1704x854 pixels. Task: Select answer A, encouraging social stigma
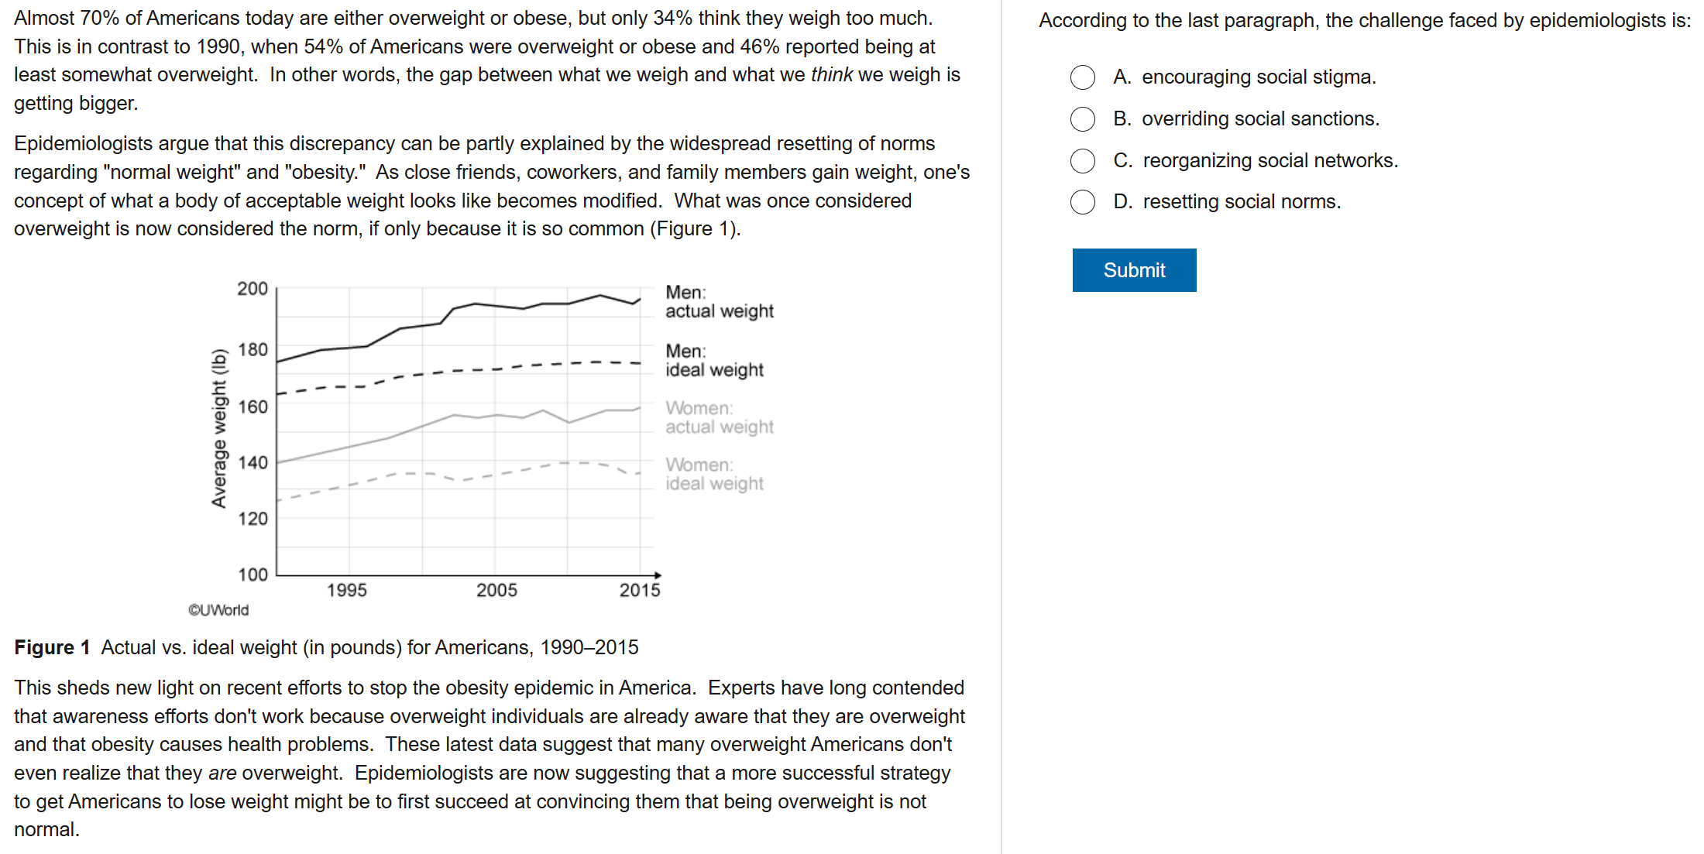pyautogui.click(x=1083, y=77)
